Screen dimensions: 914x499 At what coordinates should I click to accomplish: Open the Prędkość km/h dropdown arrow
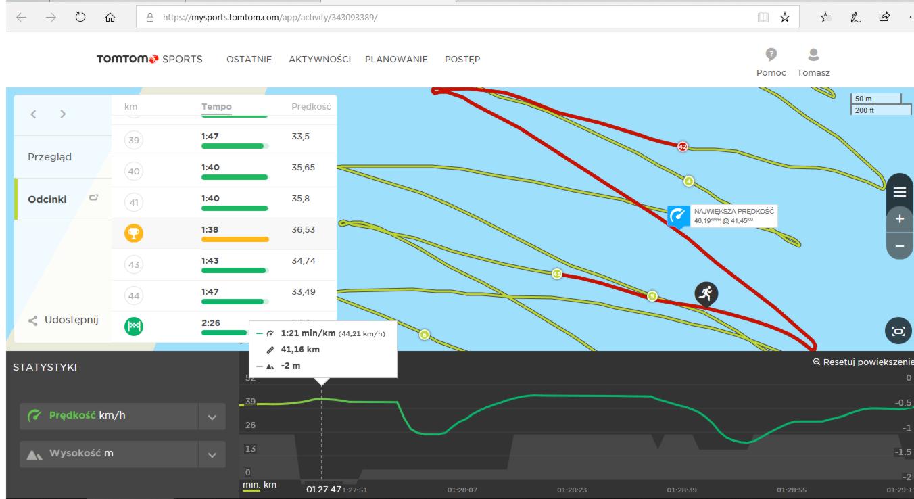tap(212, 417)
